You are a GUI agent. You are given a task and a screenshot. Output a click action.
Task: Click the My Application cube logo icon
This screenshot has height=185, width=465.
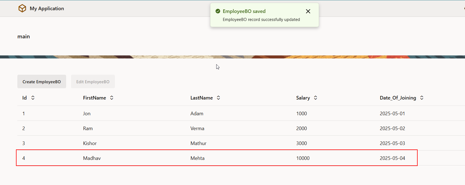(22, 9)
